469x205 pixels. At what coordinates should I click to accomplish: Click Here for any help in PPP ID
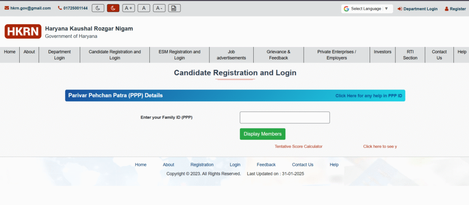369,95
